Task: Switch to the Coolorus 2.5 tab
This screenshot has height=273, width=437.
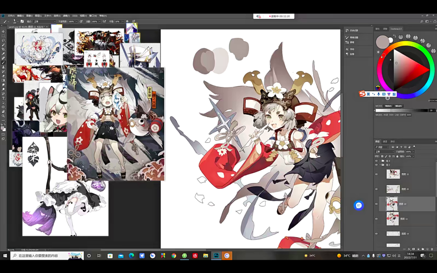Action: (396, 29)
